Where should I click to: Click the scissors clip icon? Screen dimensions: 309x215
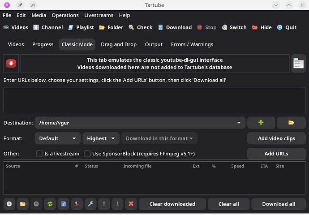point(77,204)
